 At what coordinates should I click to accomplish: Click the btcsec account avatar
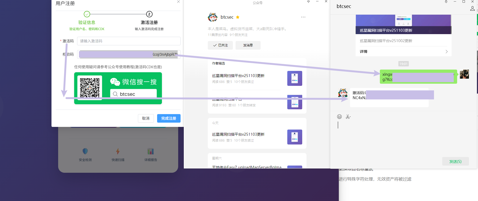pos(213,17)
